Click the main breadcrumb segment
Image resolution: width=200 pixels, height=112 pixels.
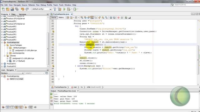pyautogui.click(x=75, y=87)
